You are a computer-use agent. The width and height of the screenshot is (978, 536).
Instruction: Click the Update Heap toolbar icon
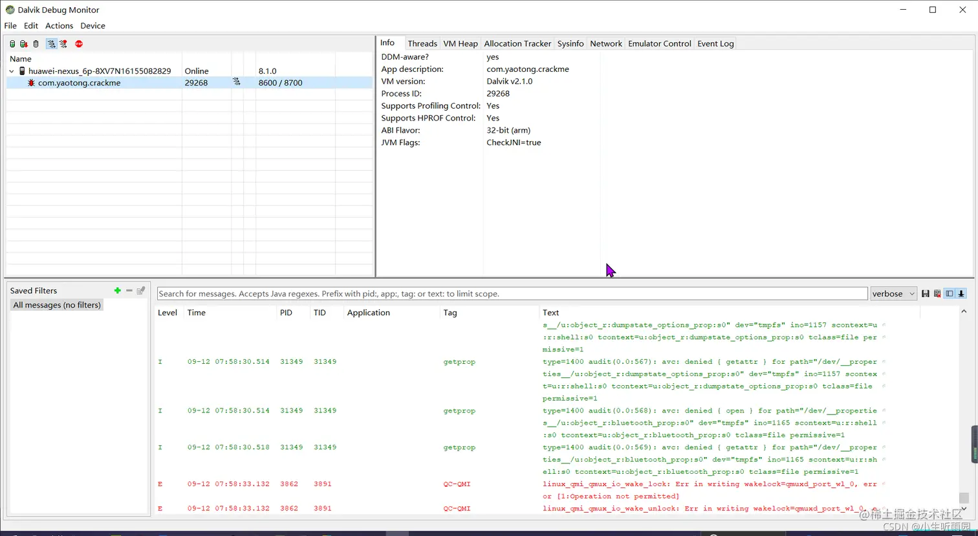click(x=12, y=44)
